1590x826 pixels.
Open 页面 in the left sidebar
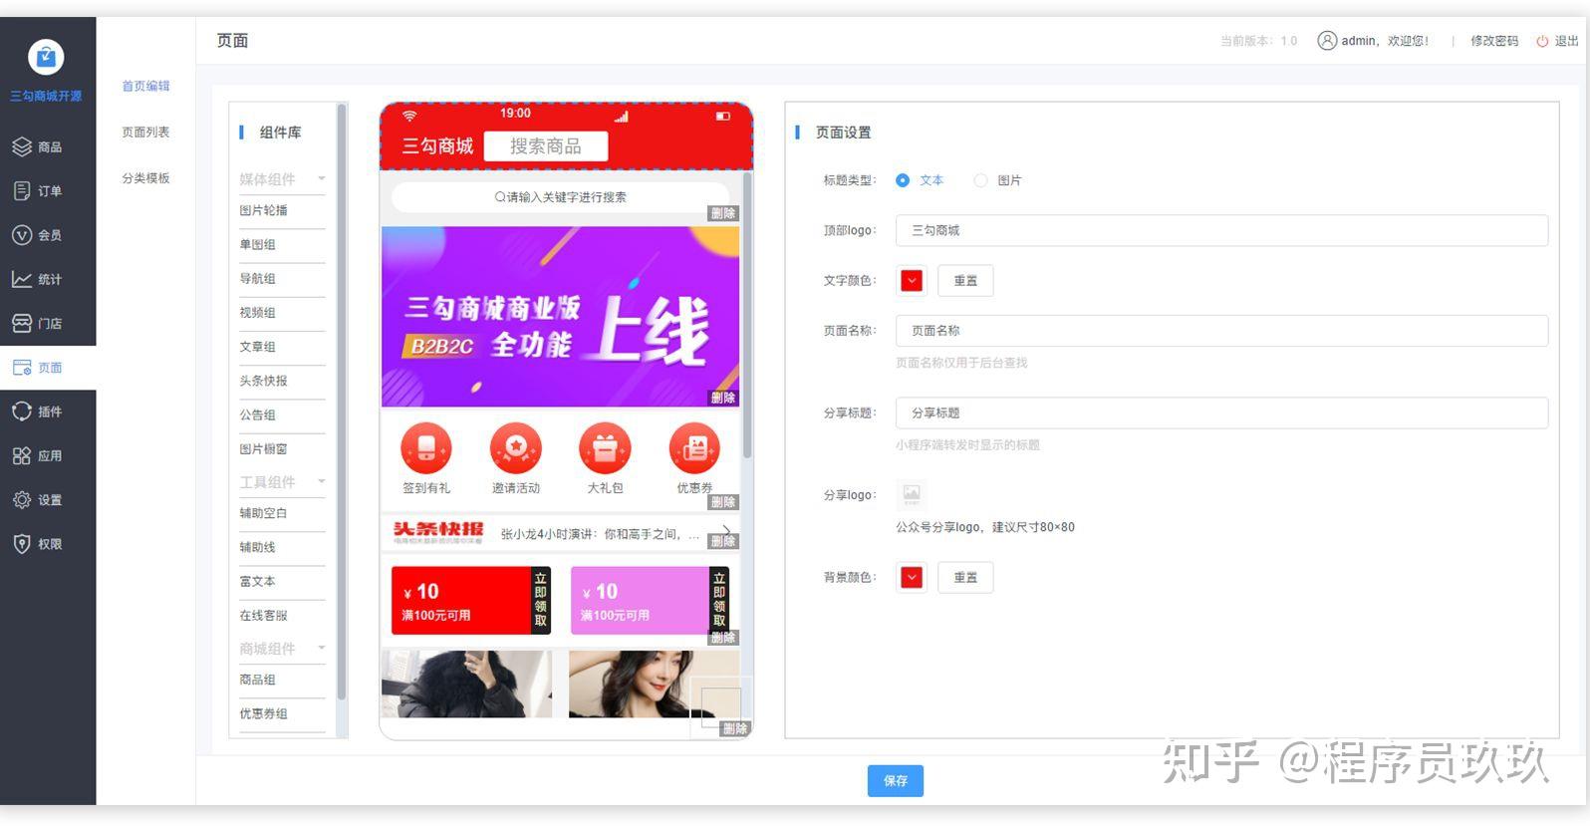click(48, 368)
